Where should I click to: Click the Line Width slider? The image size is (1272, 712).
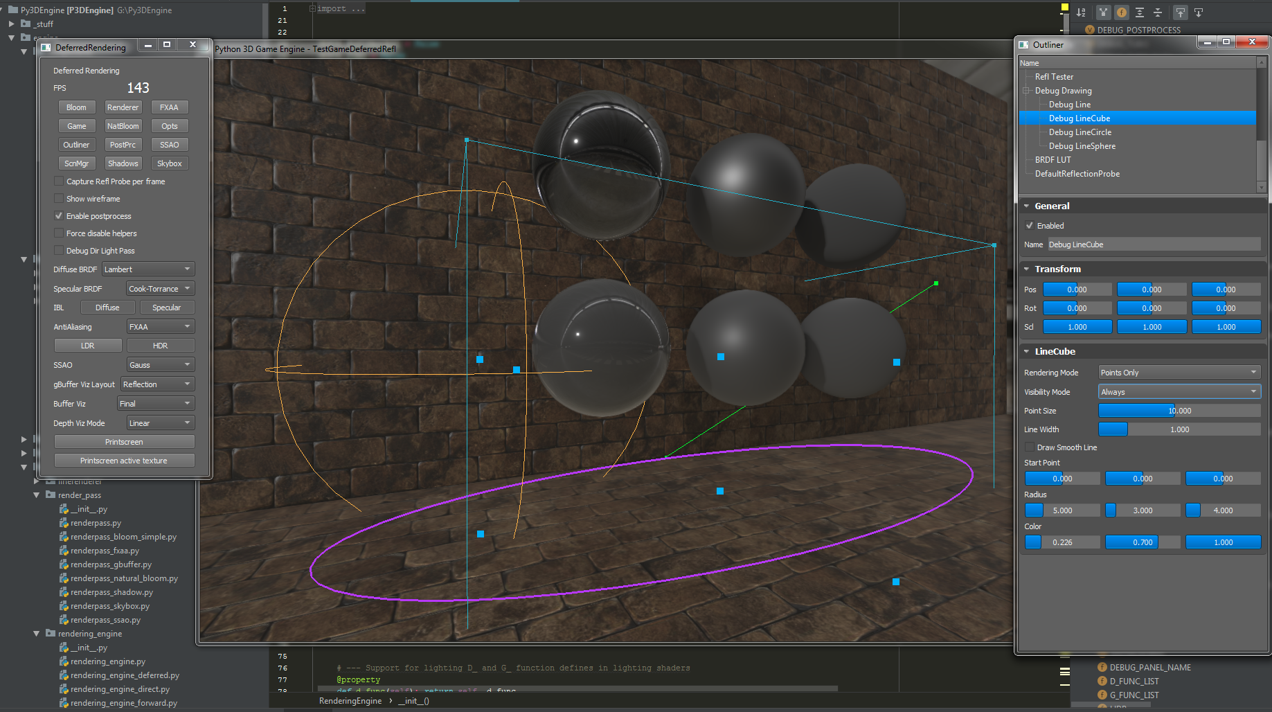pyautogui.click(x=1179, y=429)
